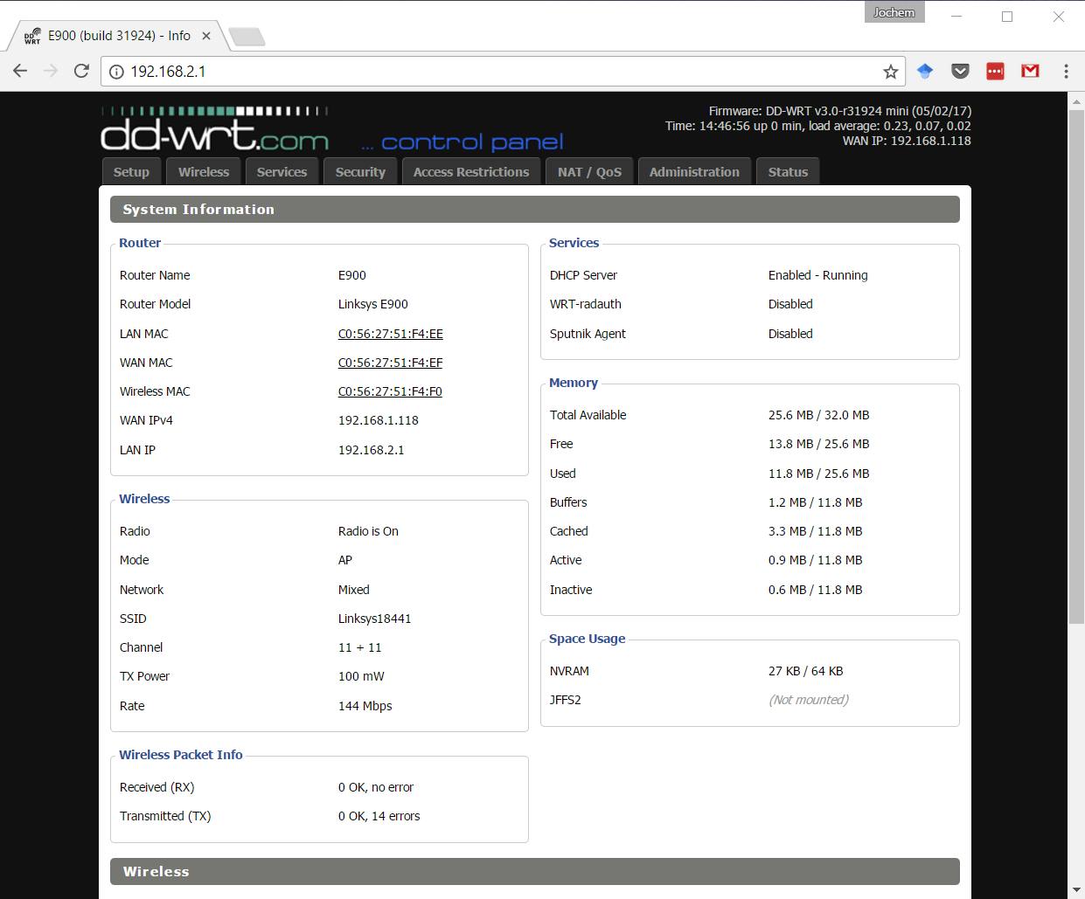Click the Jochem profile button
Screen dimensions: 1085x899
tap(894, 12)
